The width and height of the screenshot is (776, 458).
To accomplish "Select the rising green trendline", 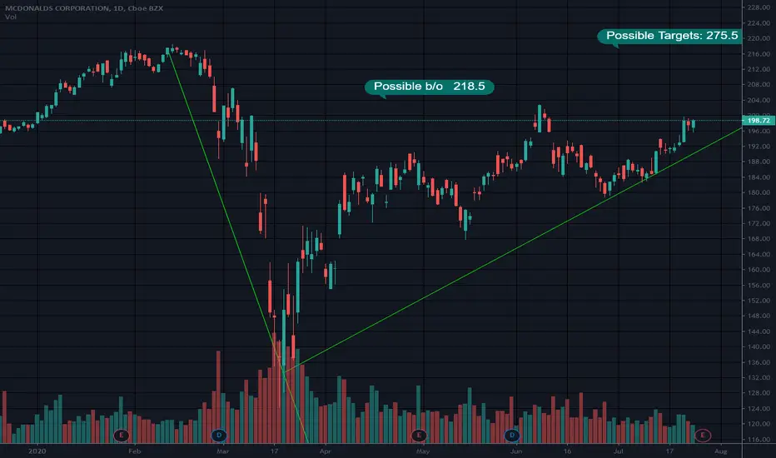I will point(515,247).
